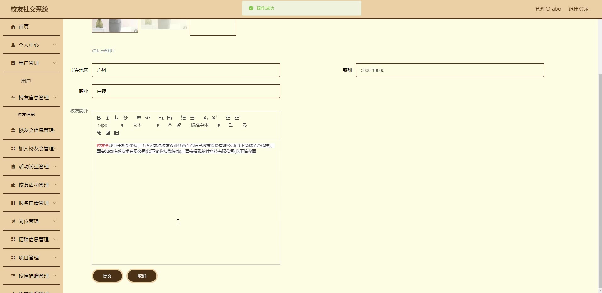The width and height of the screenshot is (602, 293).
Task: Open 岗位管理 in the sidebar
Action: (31, 221)
